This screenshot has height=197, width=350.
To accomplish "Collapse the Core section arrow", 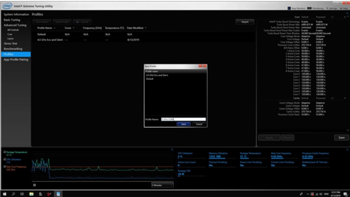I will [345, 17].
